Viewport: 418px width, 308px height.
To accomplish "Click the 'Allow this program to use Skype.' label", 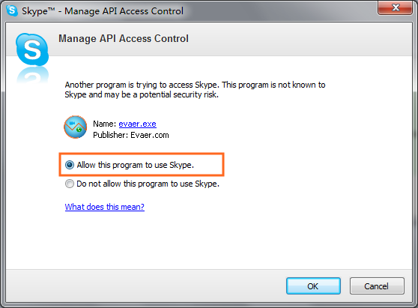I will pyautogui.click(x=135, y=165).
